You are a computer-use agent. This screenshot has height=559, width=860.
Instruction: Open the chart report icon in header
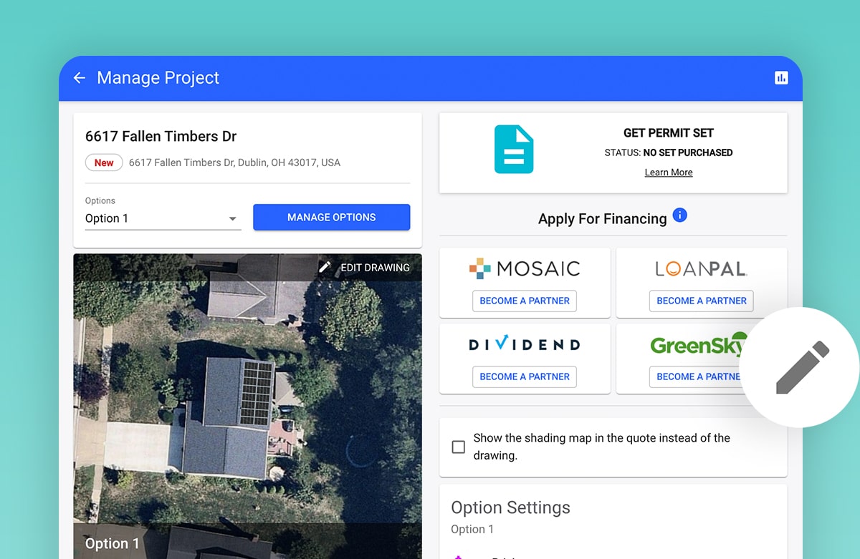781,78
